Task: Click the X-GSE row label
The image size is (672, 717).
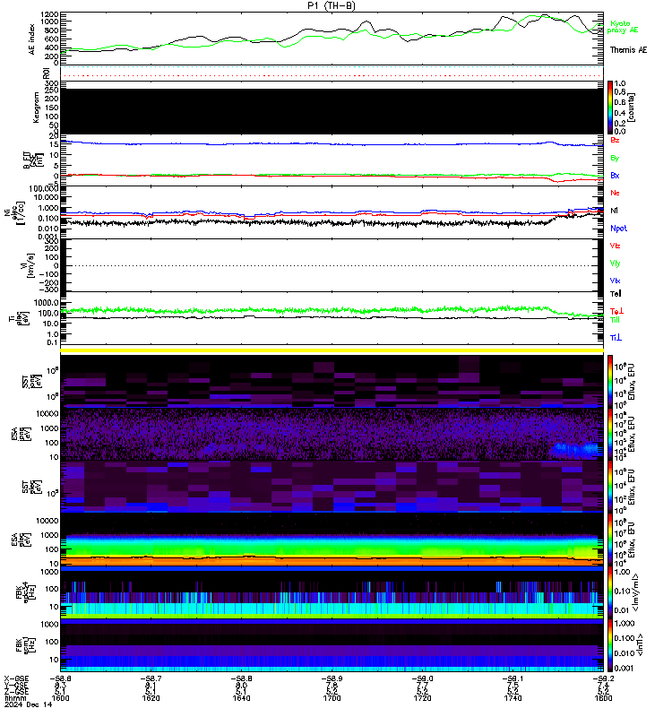Action: tap(16, 679)
